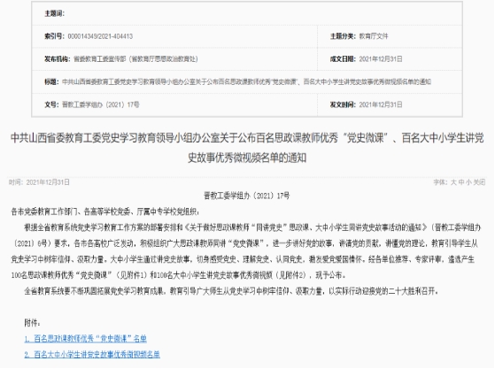Image resolution: width=495 pixels, height=369 pixels.
Task: Click the centered document number below the date line
Action: coord(246,196)
